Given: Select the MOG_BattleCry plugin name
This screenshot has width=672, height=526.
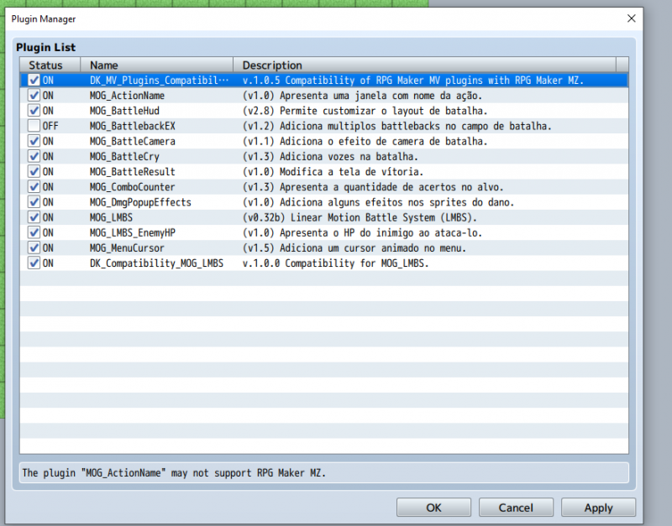Looking at the screenshot, I should (124, 157).
